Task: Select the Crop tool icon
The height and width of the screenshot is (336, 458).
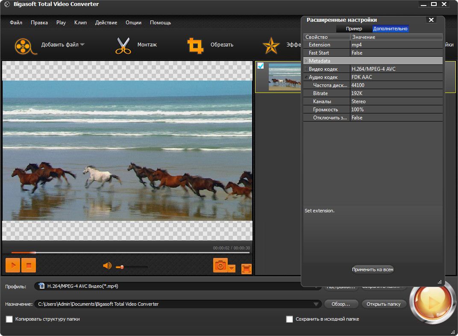Action: (195, 45)
